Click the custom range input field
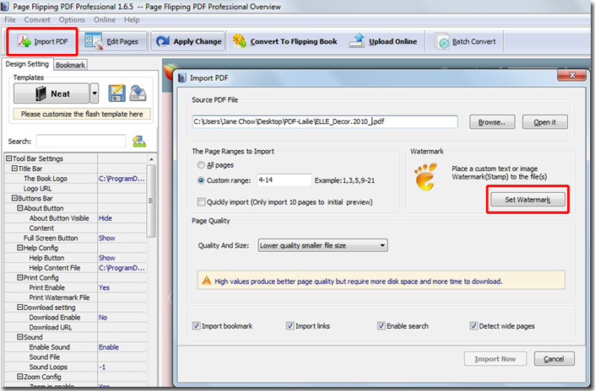Viewport: 595px width, 391px height. coord(284,180)
